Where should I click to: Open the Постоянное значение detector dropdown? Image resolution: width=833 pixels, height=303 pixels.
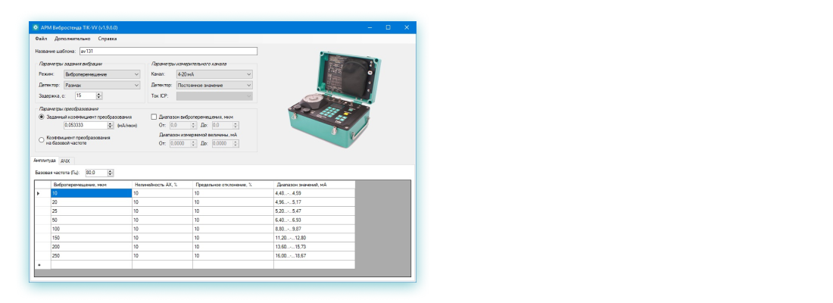(x=214, y=85)
